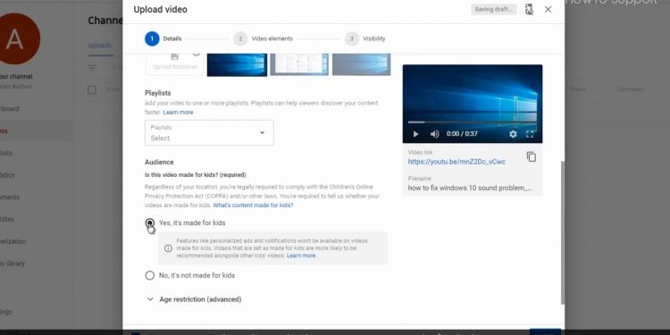The width and height of the screenshot is (670, 335).
Task: Go to step 1 Details
Action: click(163, 38)
